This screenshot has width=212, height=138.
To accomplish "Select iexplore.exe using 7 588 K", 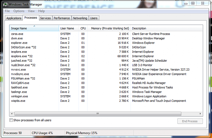I will [106, 52].
